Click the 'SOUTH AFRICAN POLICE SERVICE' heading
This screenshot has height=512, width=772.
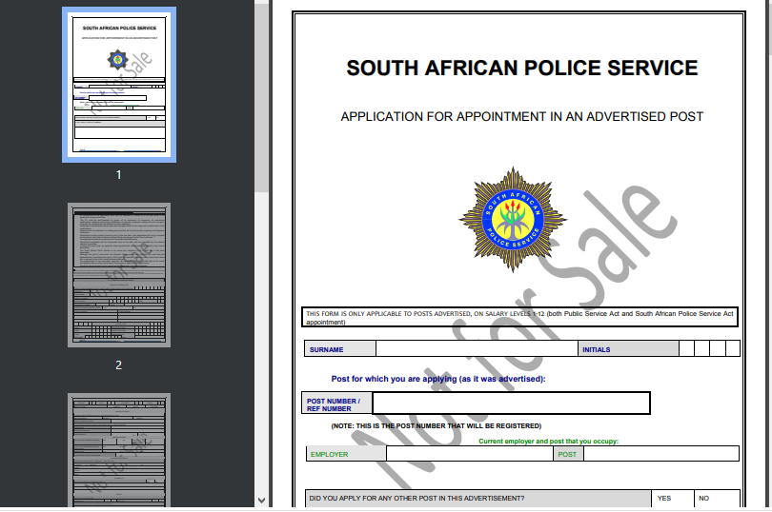[522, 68]
